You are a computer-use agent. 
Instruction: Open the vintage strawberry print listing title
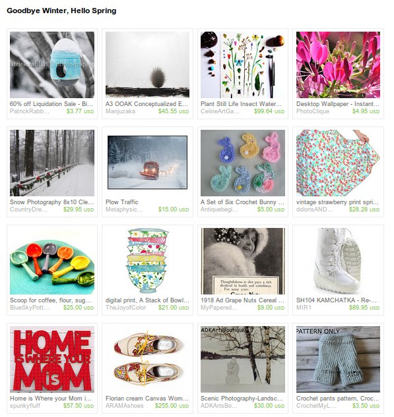point(337,202)
